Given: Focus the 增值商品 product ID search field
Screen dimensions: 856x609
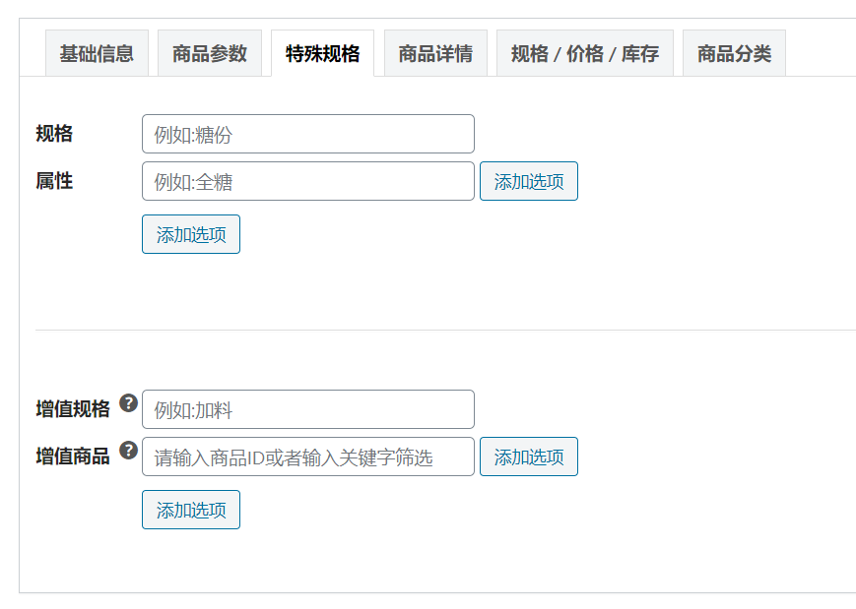Looking at the screenshot, I should [308, 457].
